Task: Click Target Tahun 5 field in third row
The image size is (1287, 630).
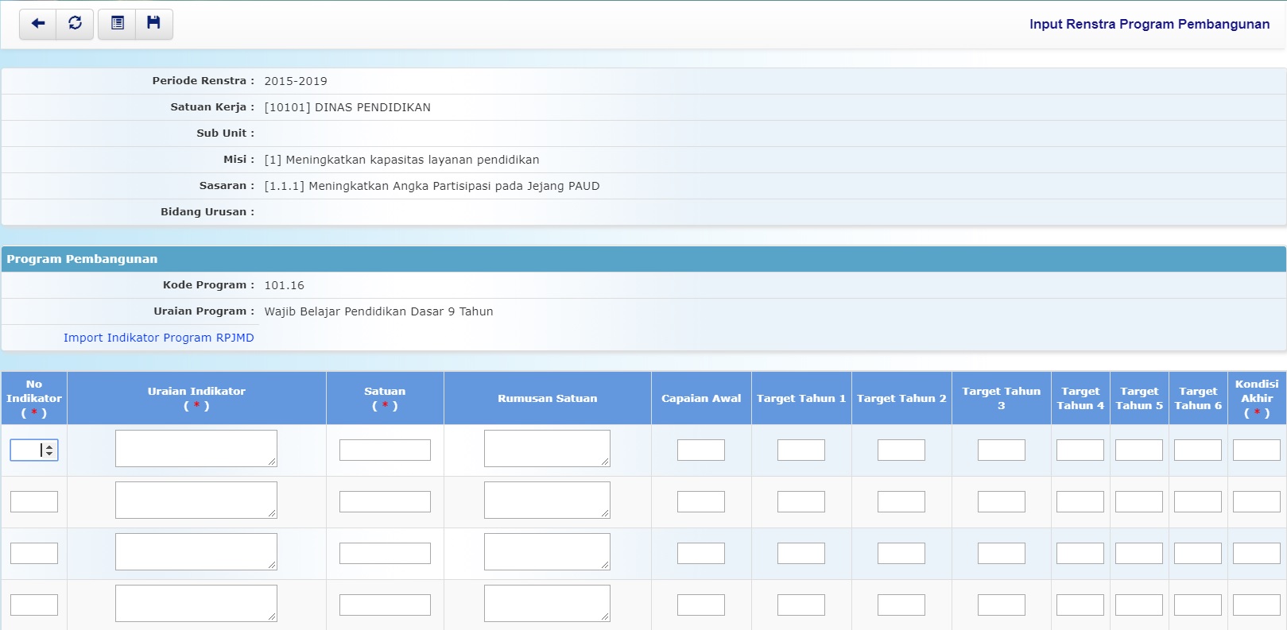Action: (1139, 553)
